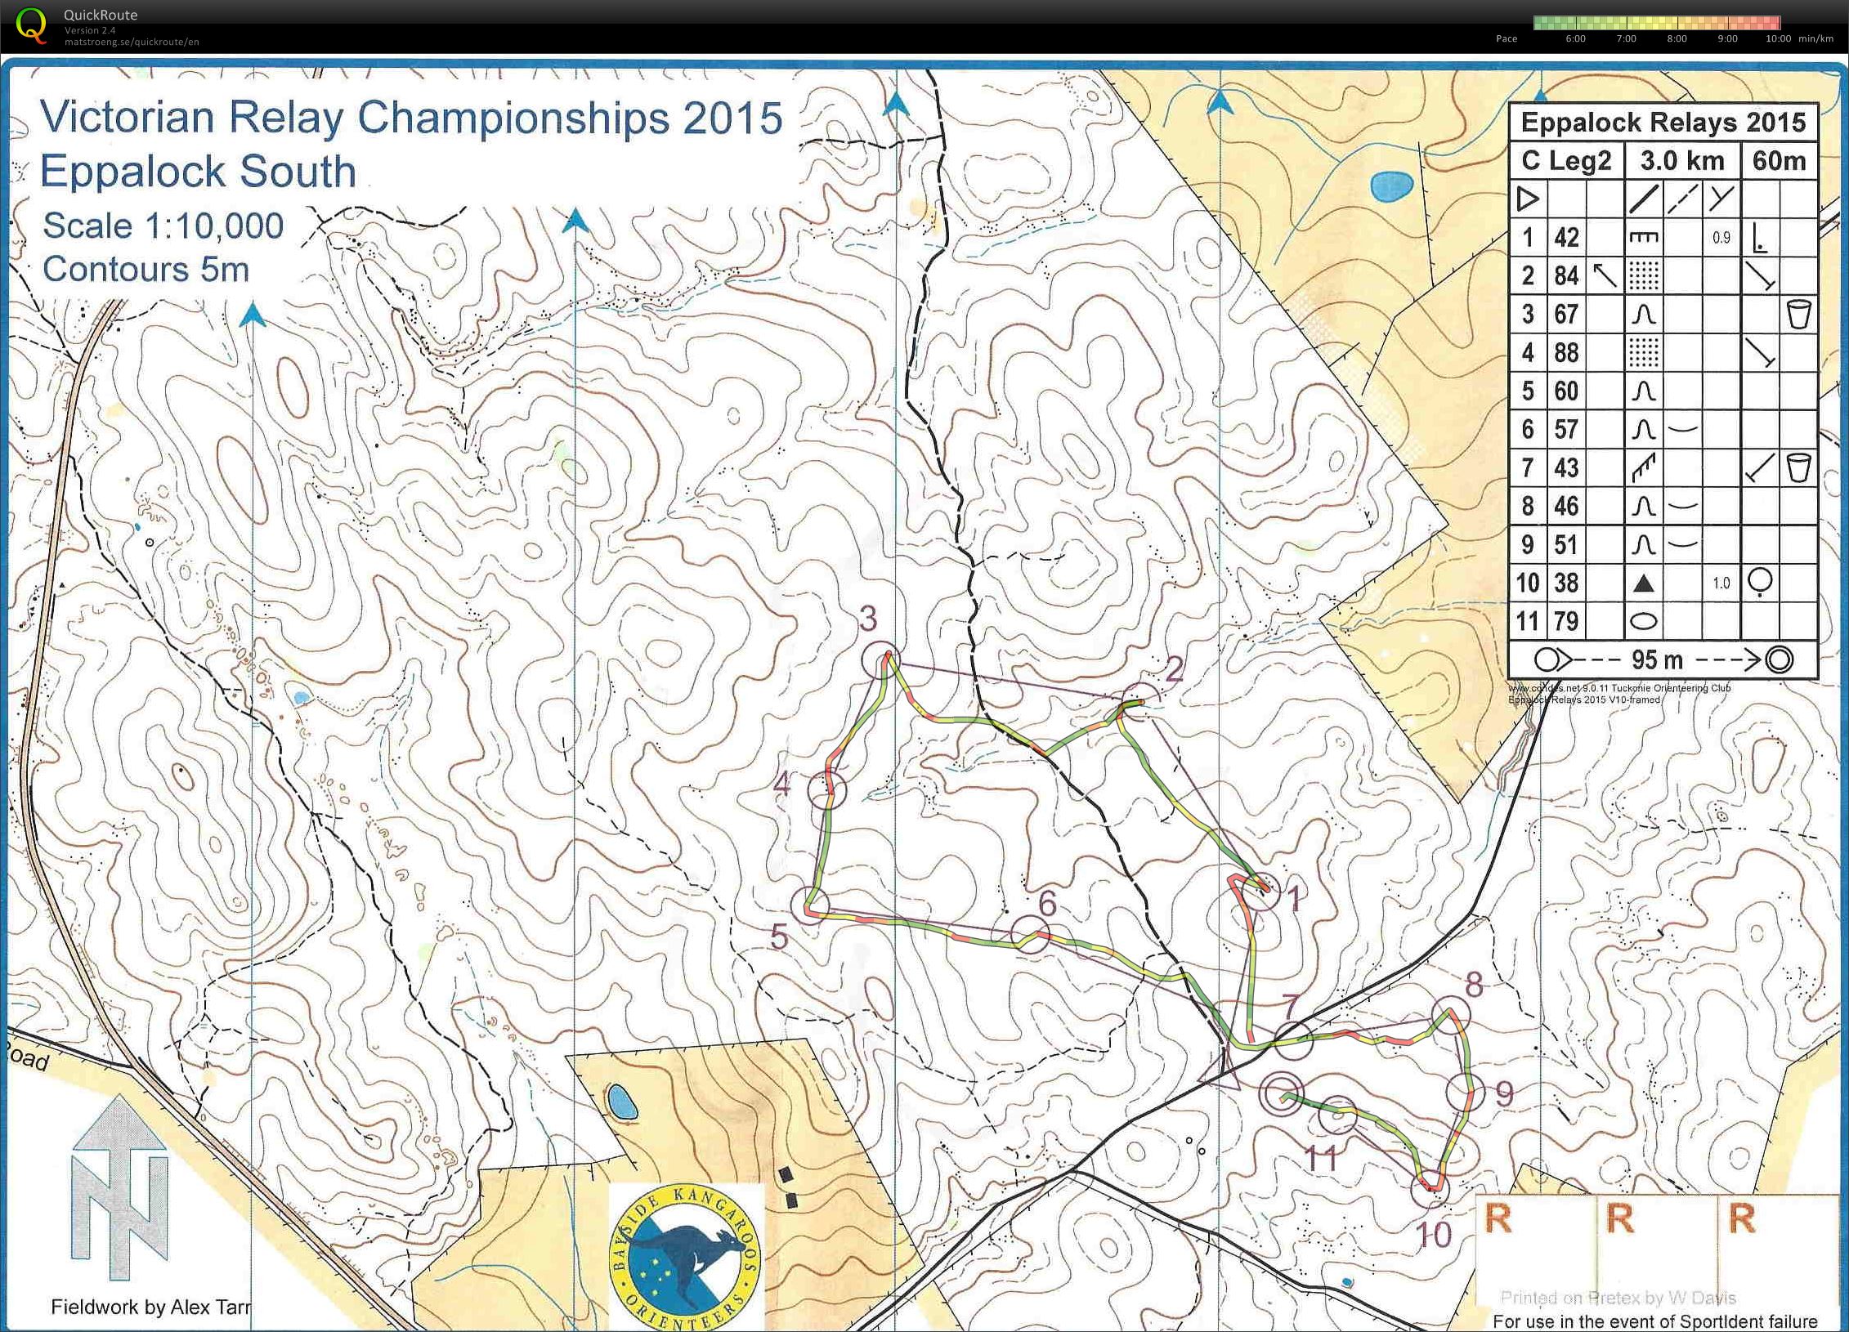Click control code 42 in description table
The image size is (1849, 1332).
point(1565,238)
